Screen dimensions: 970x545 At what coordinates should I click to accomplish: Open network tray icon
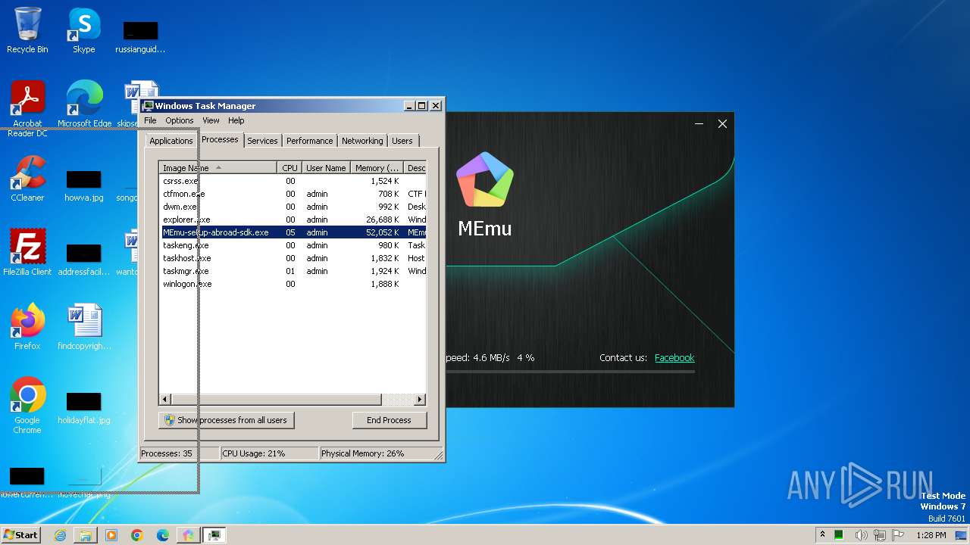880,534
